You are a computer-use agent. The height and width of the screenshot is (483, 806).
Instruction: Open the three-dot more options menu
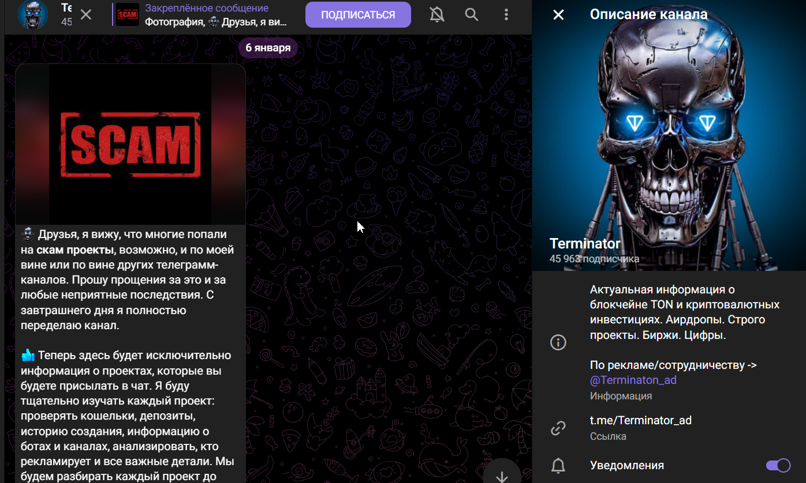pyautogui.click(x=506, y=15)
